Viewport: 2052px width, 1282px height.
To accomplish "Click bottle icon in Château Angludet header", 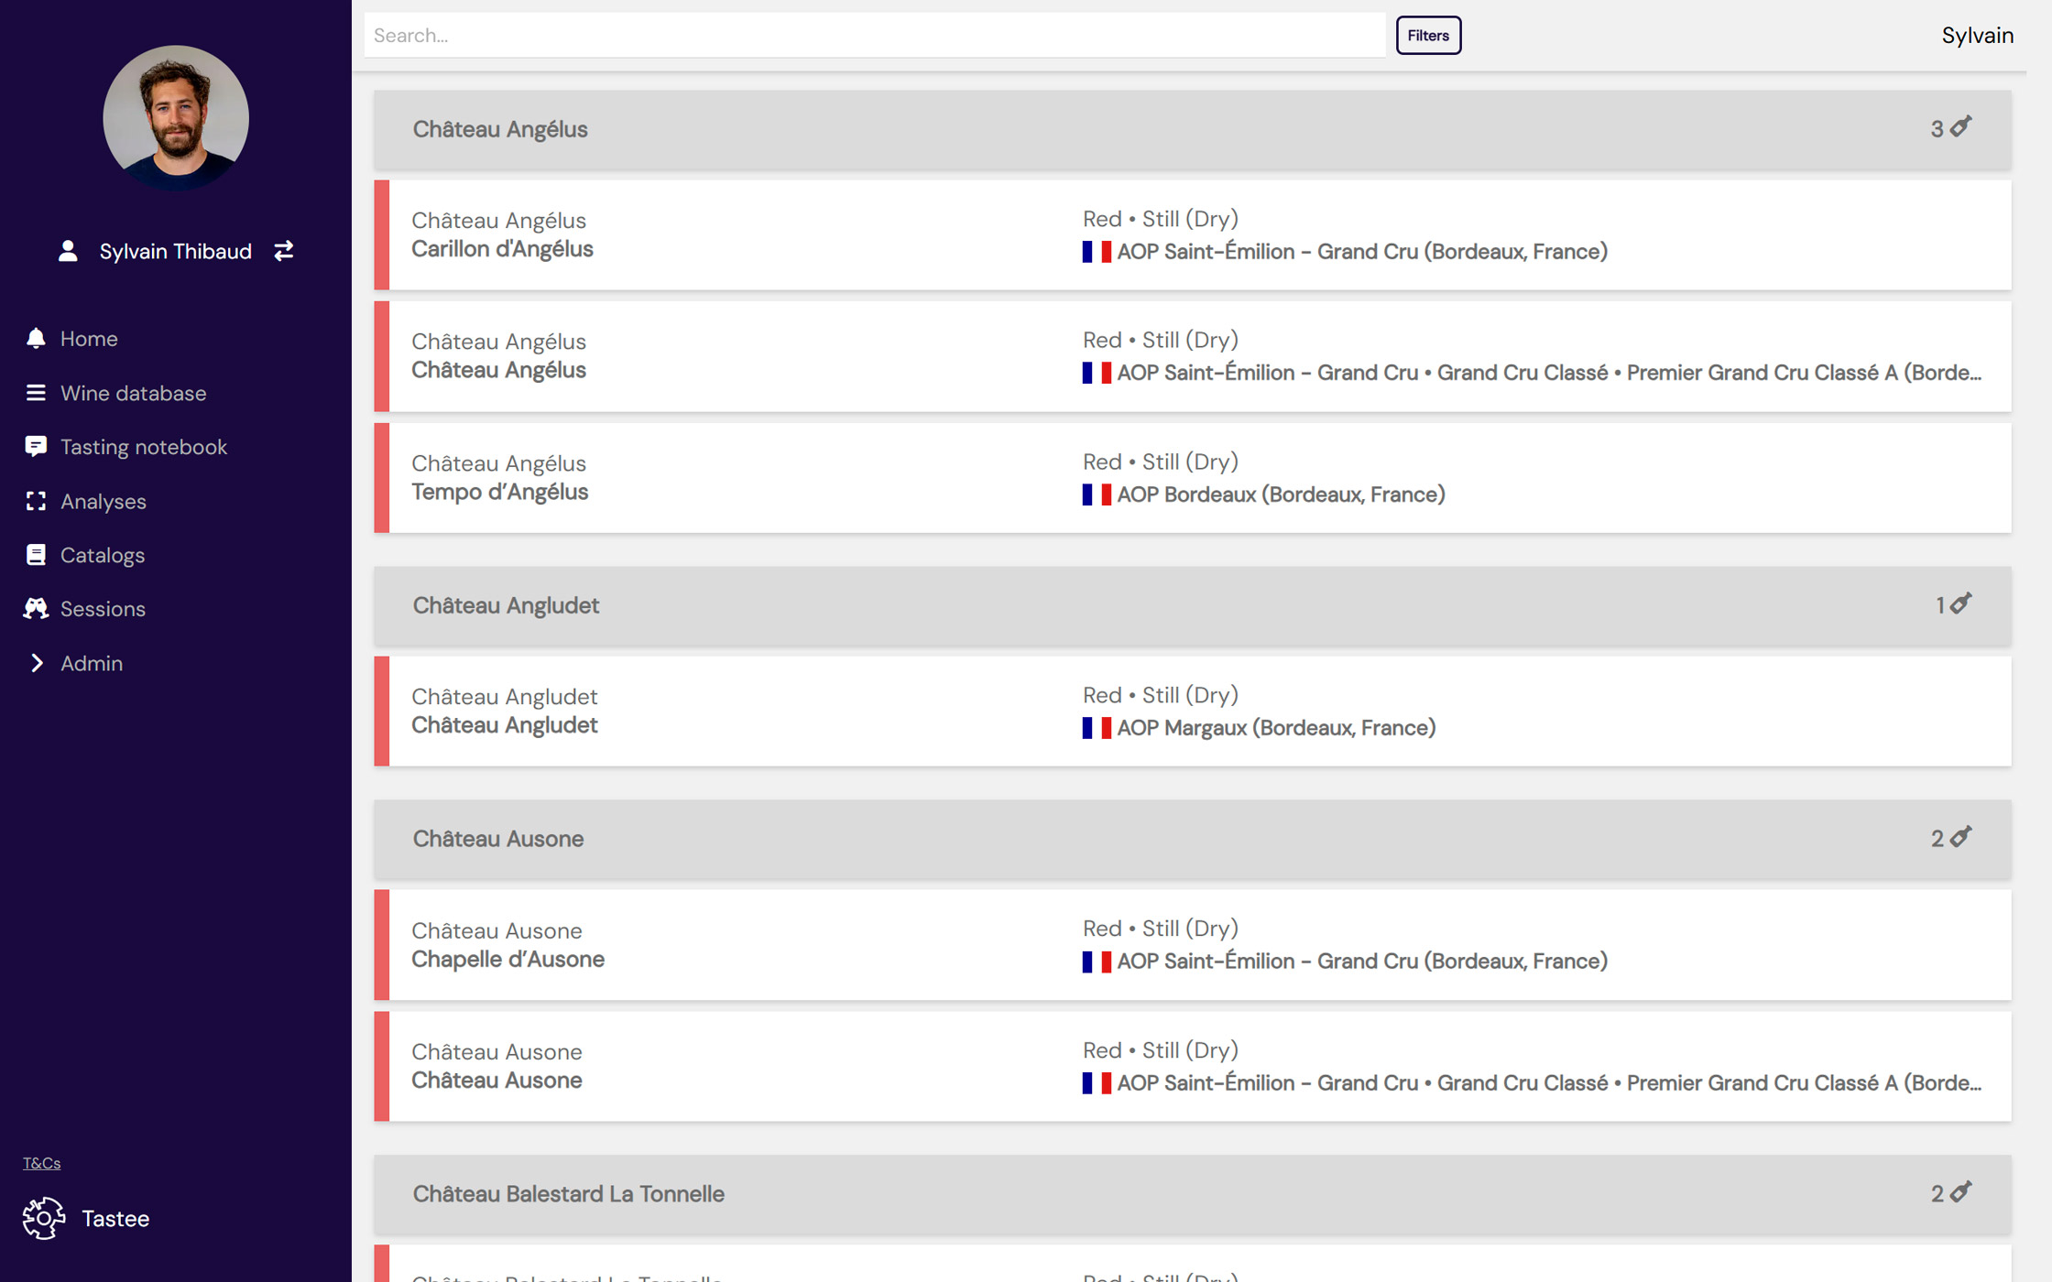I will coord(1960,603).
